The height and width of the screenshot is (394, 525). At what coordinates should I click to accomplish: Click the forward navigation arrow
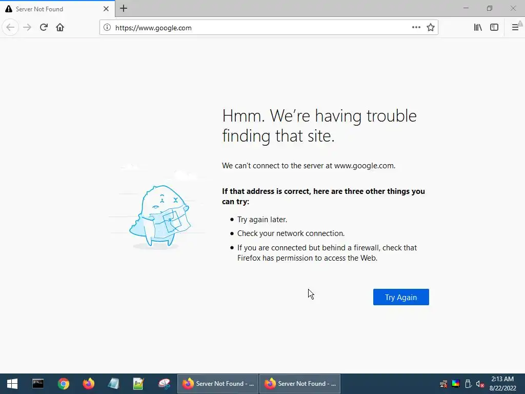point(27,28)
